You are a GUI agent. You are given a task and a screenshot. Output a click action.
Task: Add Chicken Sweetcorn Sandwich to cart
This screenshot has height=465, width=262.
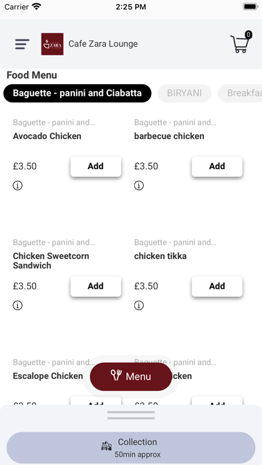point(96,286)
